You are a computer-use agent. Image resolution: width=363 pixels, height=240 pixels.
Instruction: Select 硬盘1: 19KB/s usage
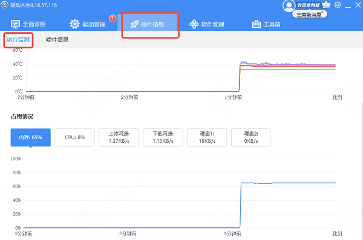(207, 137)
